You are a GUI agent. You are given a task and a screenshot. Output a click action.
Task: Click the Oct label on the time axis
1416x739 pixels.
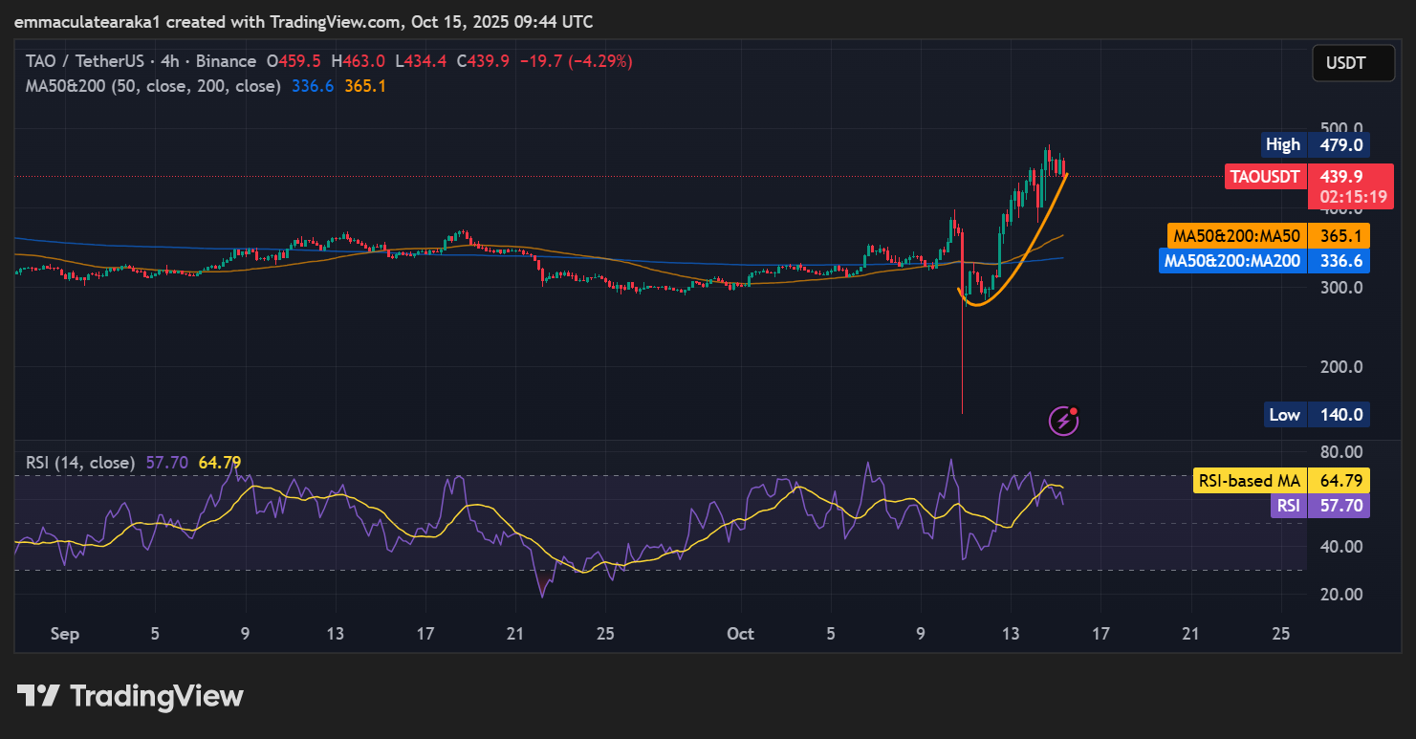[x=740, y=633]
